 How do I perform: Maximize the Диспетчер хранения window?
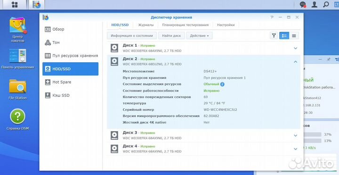289,17
